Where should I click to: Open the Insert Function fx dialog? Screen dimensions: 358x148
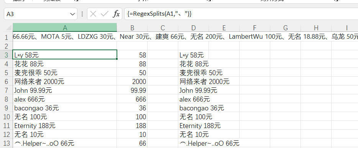click(x=116, y=14)
